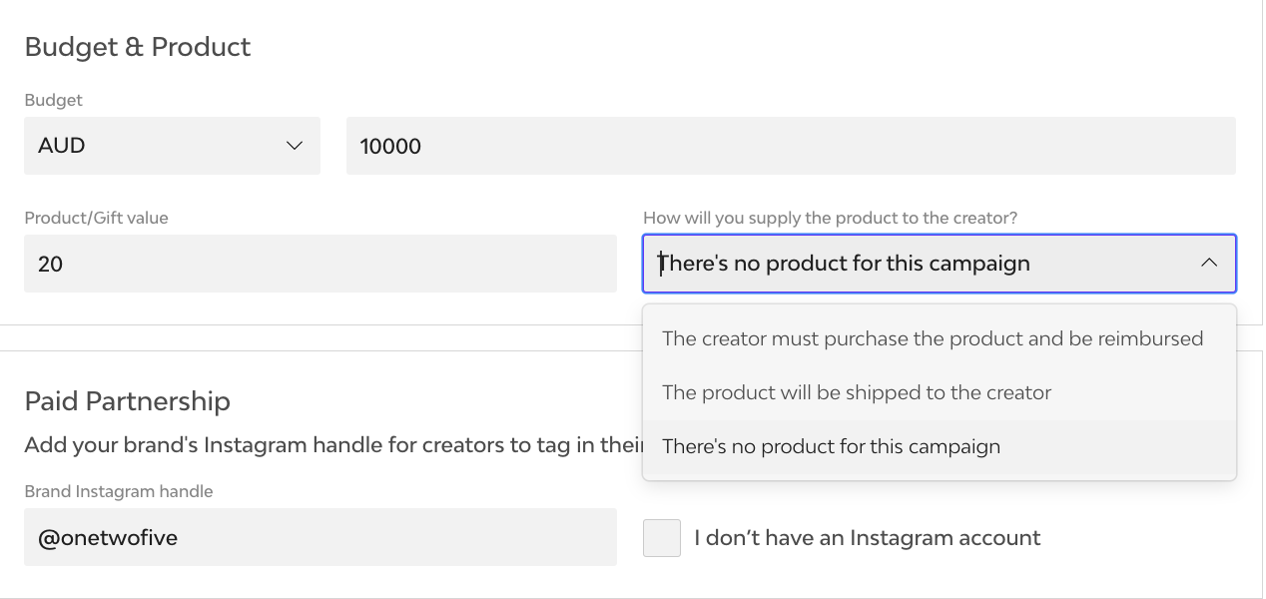
Task: Click the 'There's no product' combo box text
Action: pyautogui.click(x=844, y=264)
